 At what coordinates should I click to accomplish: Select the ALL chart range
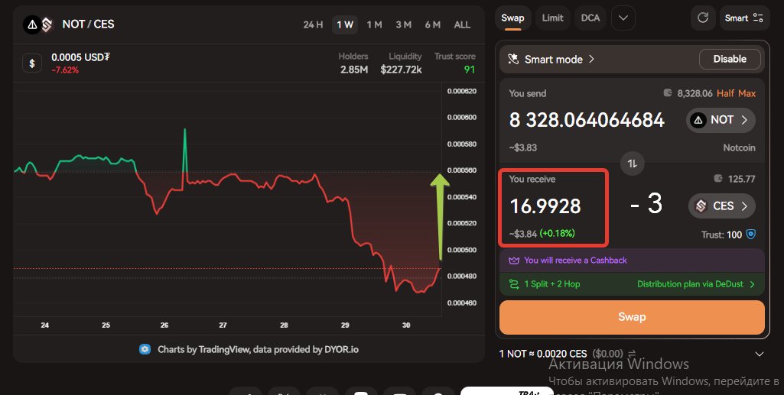click(462, 24)
